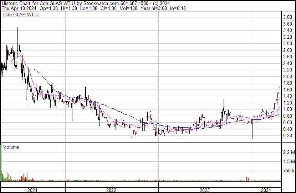Click the Volume panel label
Screen dimensions: 296x193
coord(11,147)
